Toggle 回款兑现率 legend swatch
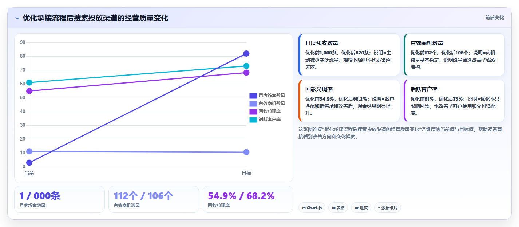 click(253, 112)
